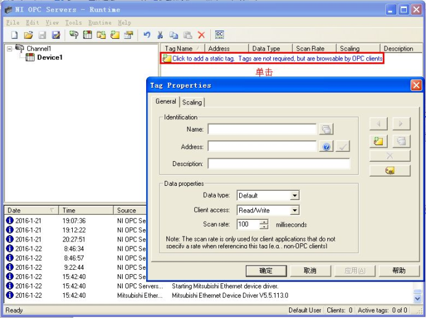
Task: Open the Runtime menu
Action: tap(100, 23)
